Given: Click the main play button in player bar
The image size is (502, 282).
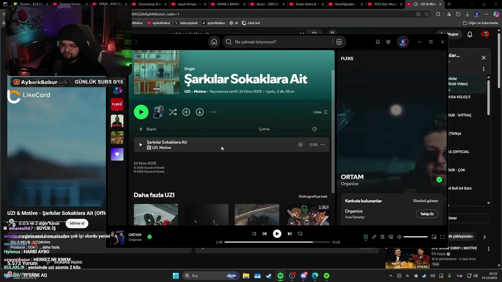Looking at the screenshot, I should 277,234.
